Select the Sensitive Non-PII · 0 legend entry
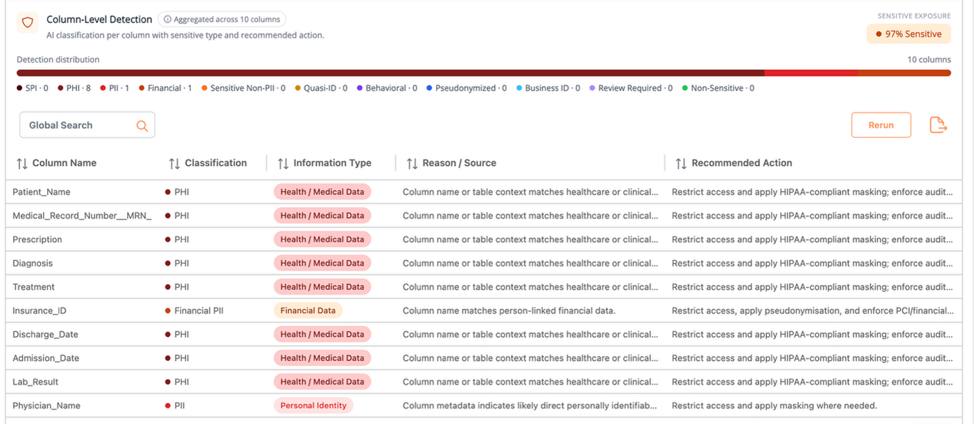Image resolution: width=974 pixels, height=424 pixels. (243, 88)
